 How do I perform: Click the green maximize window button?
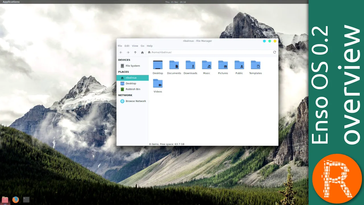(270, 41)
